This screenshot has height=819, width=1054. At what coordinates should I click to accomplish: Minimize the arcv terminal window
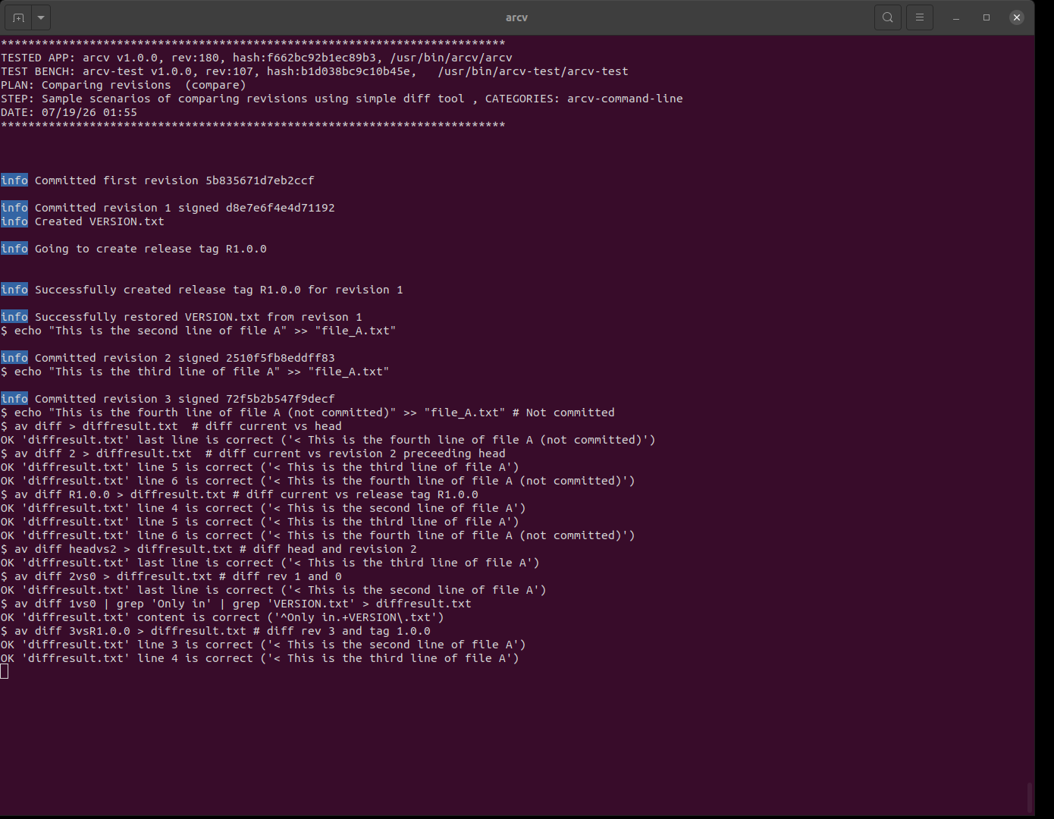click(x=956, y=17)
